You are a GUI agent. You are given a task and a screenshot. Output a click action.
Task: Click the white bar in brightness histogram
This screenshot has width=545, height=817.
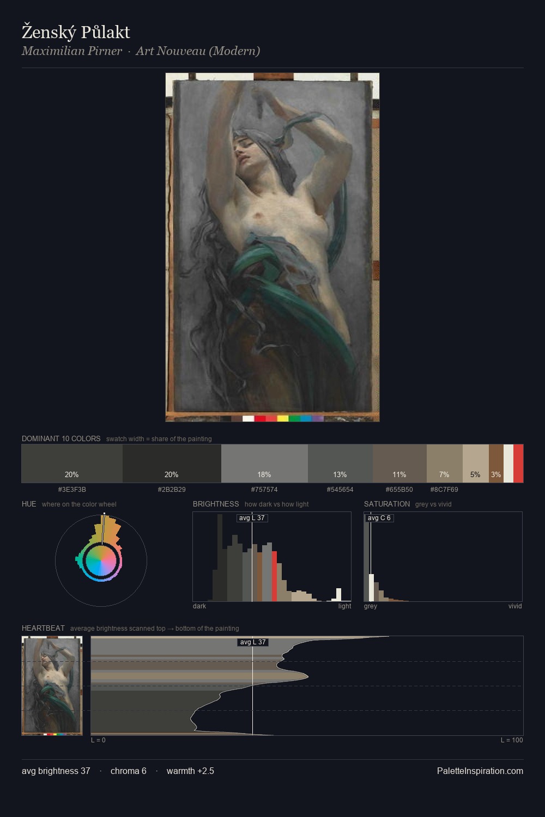point(339,595)
